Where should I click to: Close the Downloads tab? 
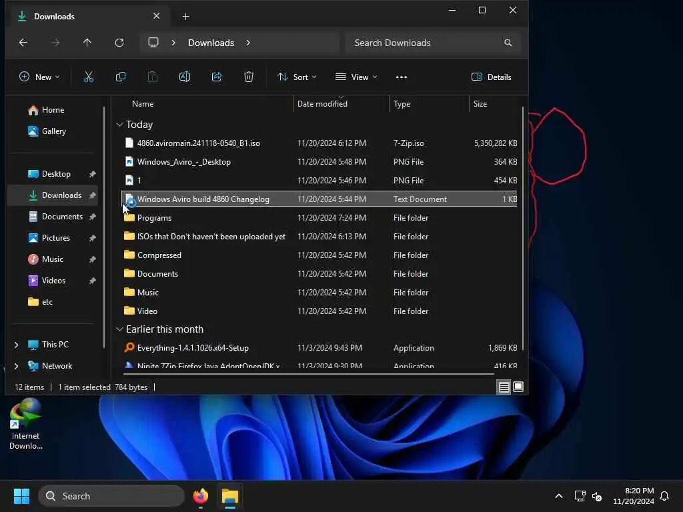click(156, 16)
